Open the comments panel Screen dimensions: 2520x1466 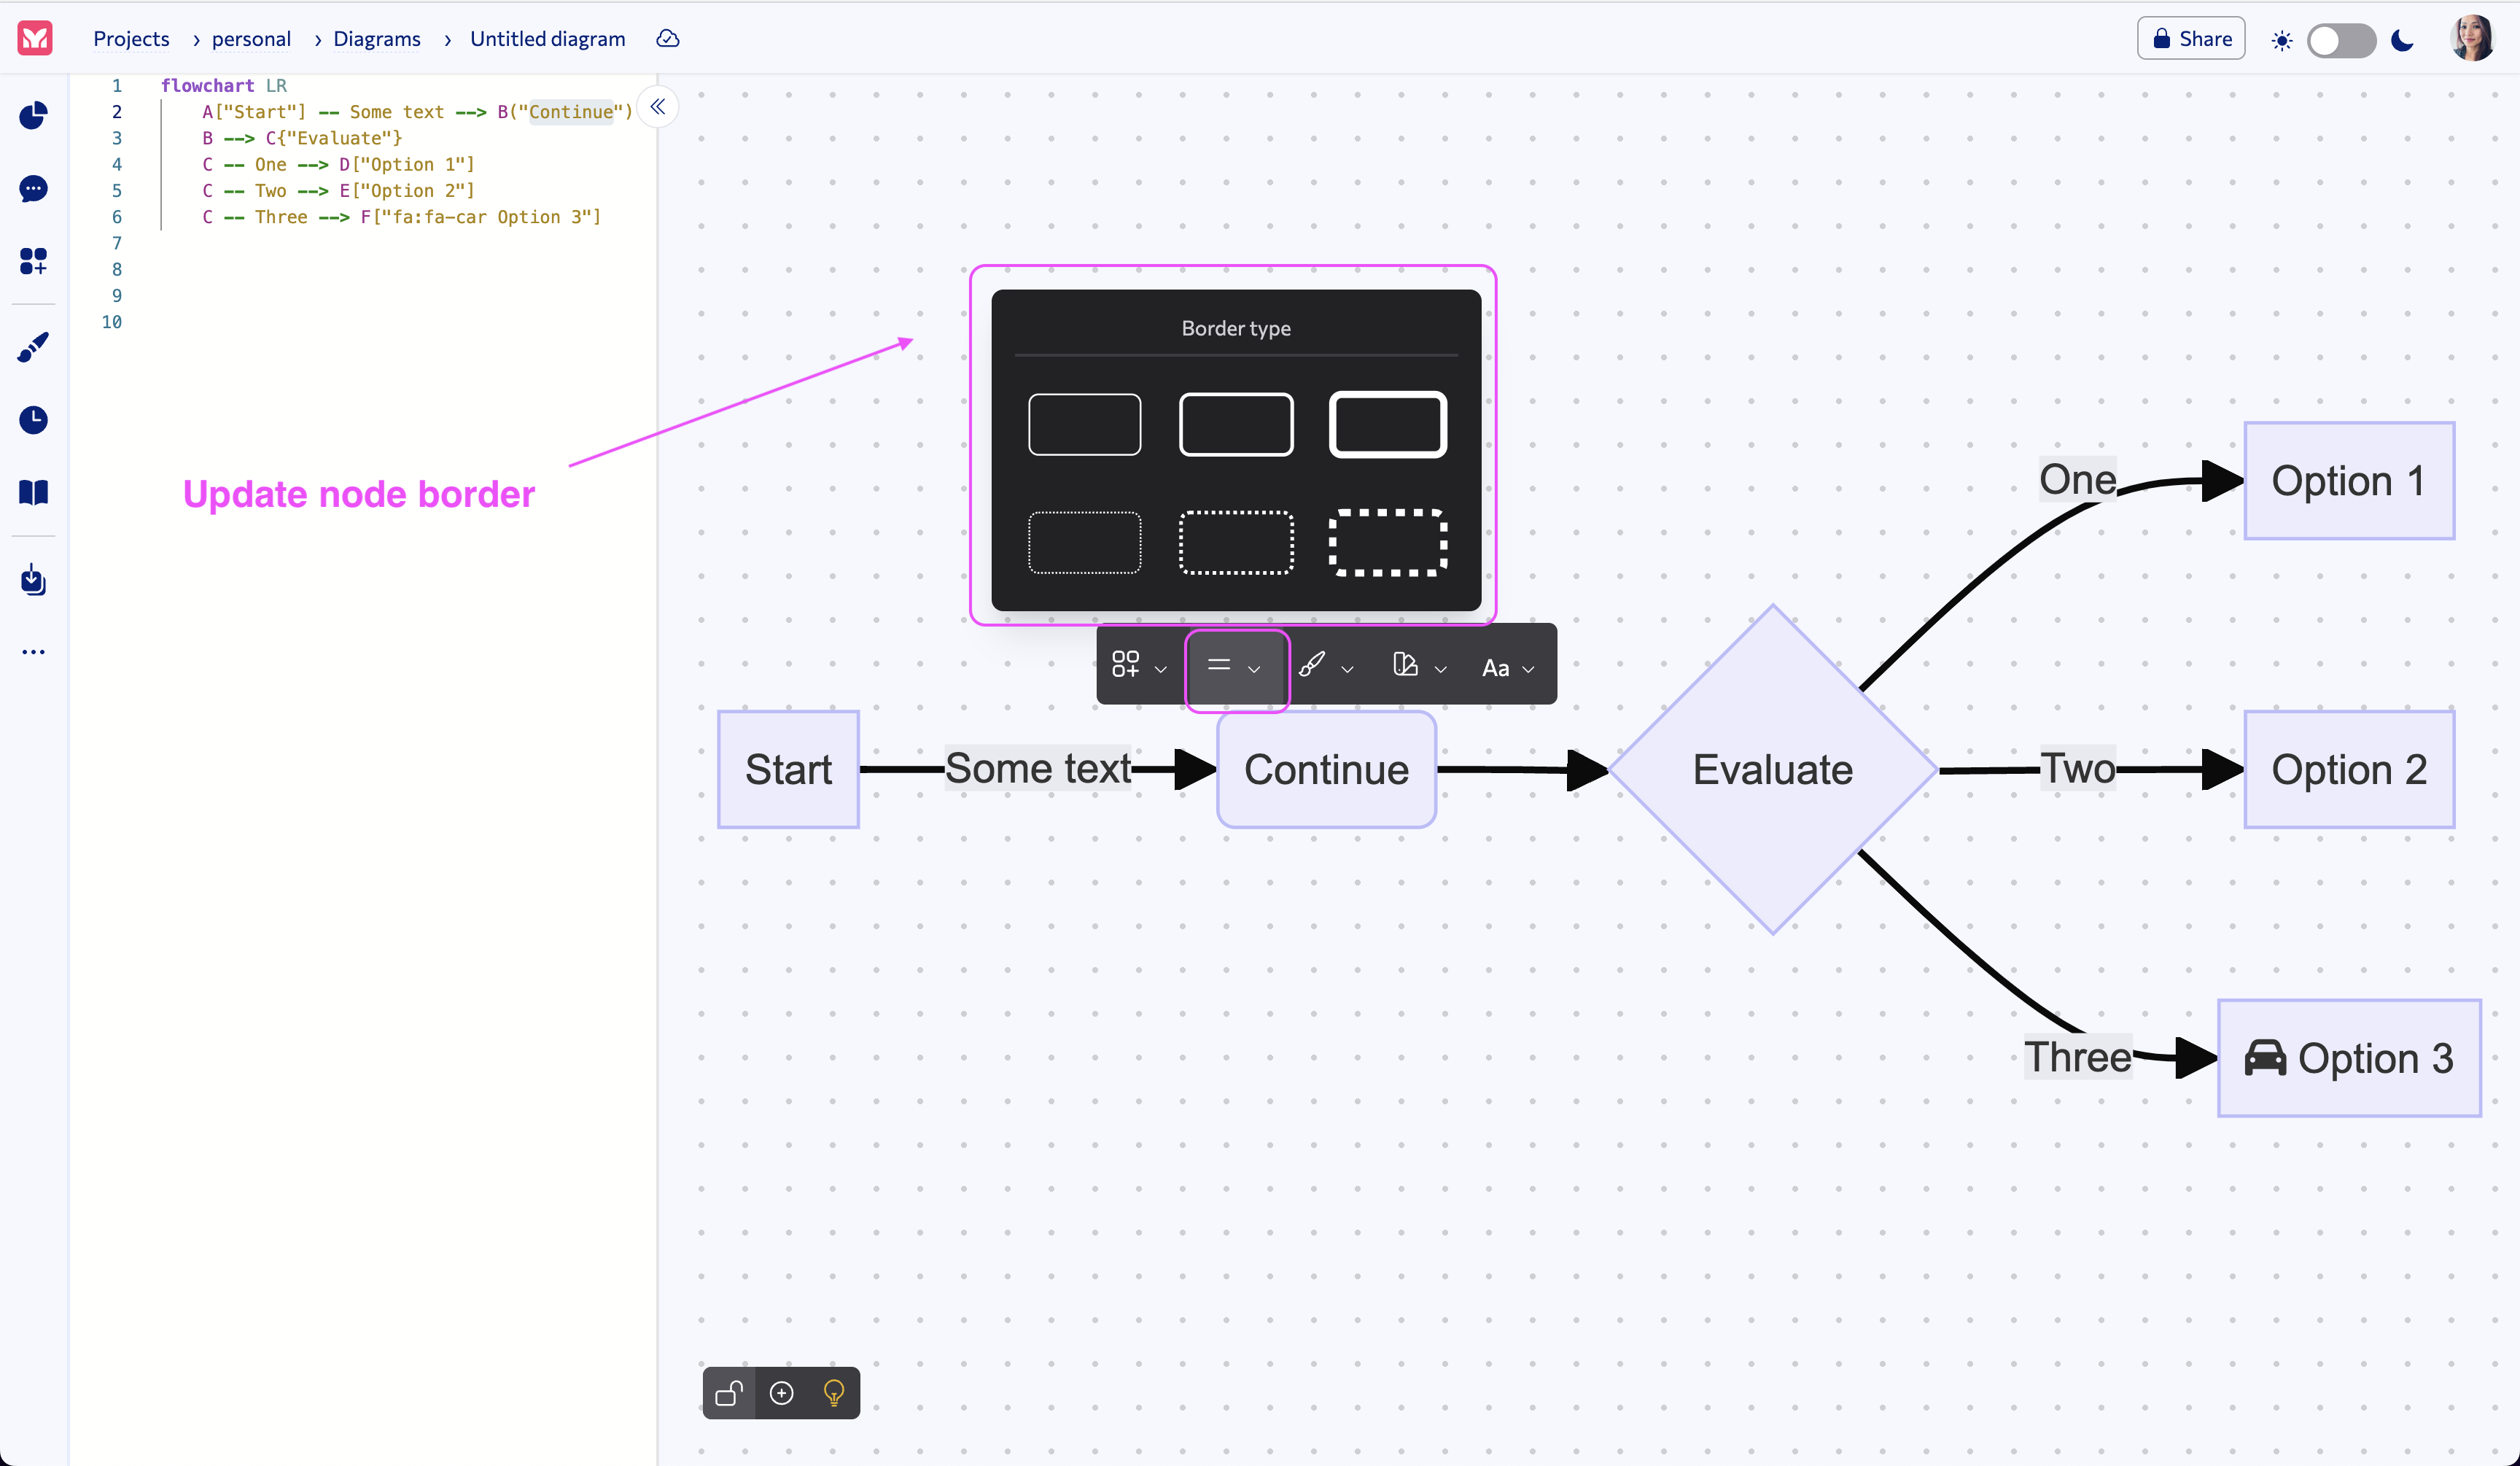point(33,189)
